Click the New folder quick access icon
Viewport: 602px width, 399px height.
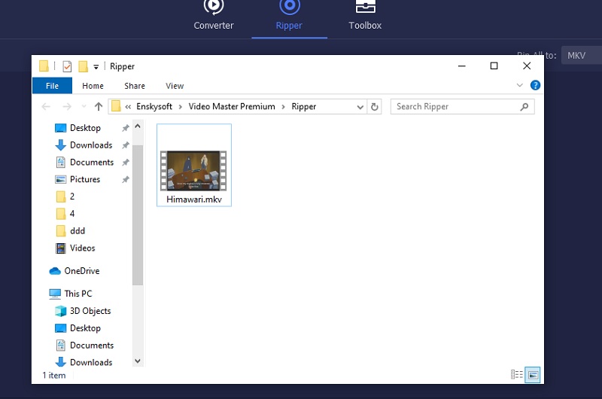pos(83,66)
